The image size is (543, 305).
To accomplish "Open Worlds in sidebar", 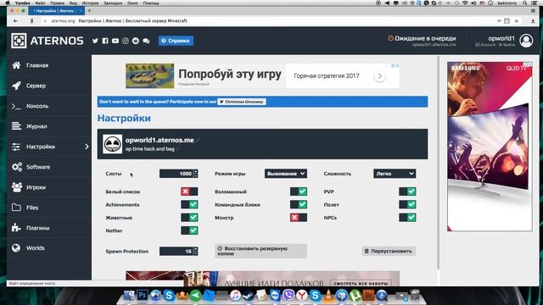I will [49, 248].
